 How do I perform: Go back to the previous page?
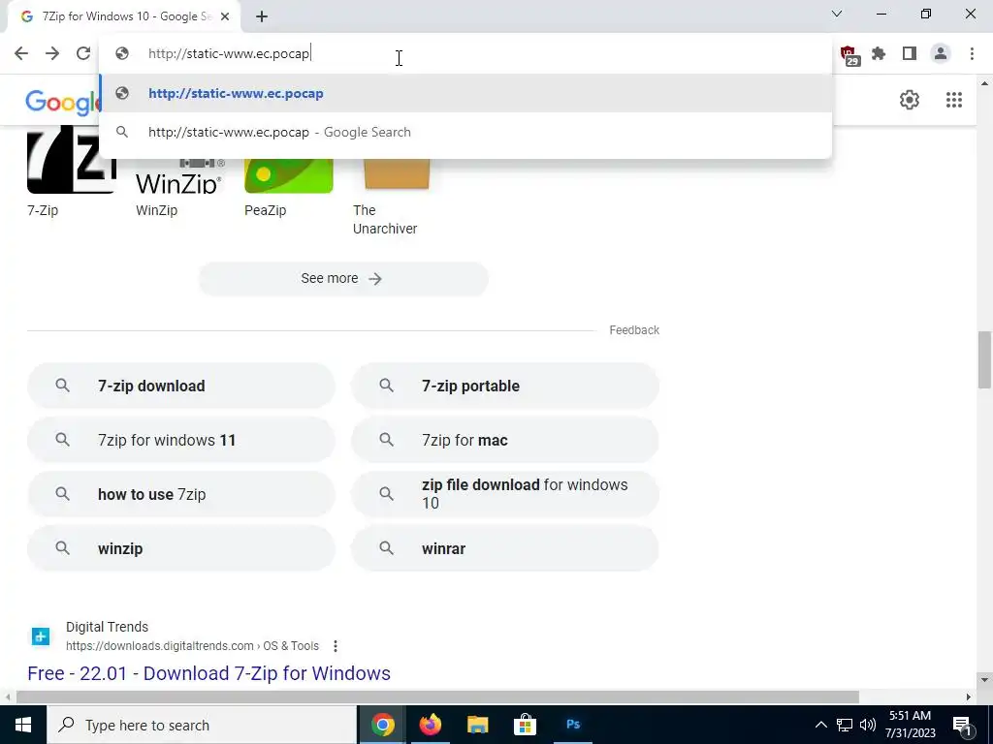[21, 54]
